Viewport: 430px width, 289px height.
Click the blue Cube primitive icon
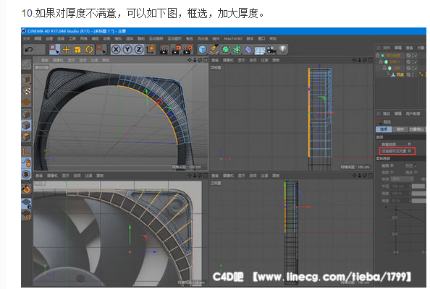pos(203,50)
